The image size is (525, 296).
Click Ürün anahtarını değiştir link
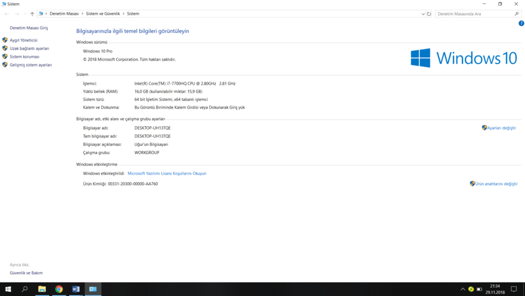pyautogui.click(x=496, y=184)
